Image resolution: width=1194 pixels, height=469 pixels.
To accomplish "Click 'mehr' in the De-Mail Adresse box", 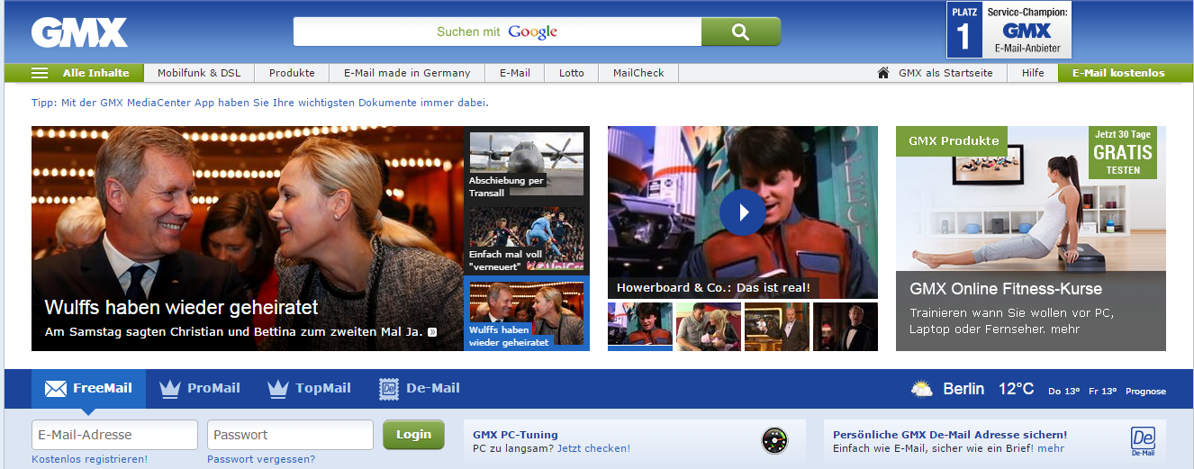I will [x=1051, y=448].
